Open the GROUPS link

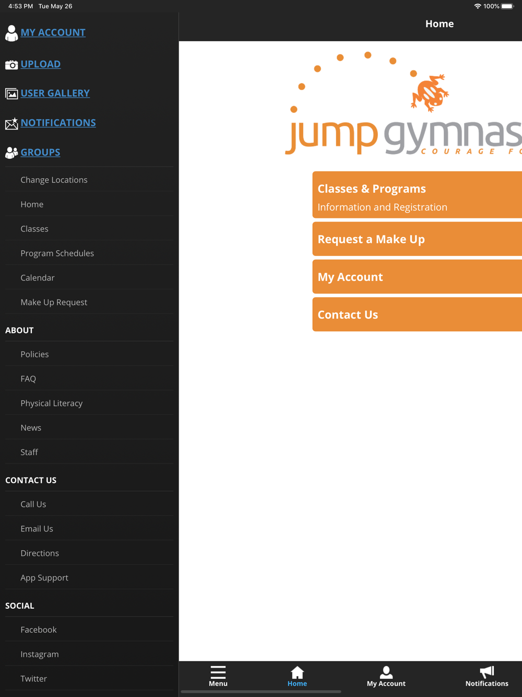point(41,153)
